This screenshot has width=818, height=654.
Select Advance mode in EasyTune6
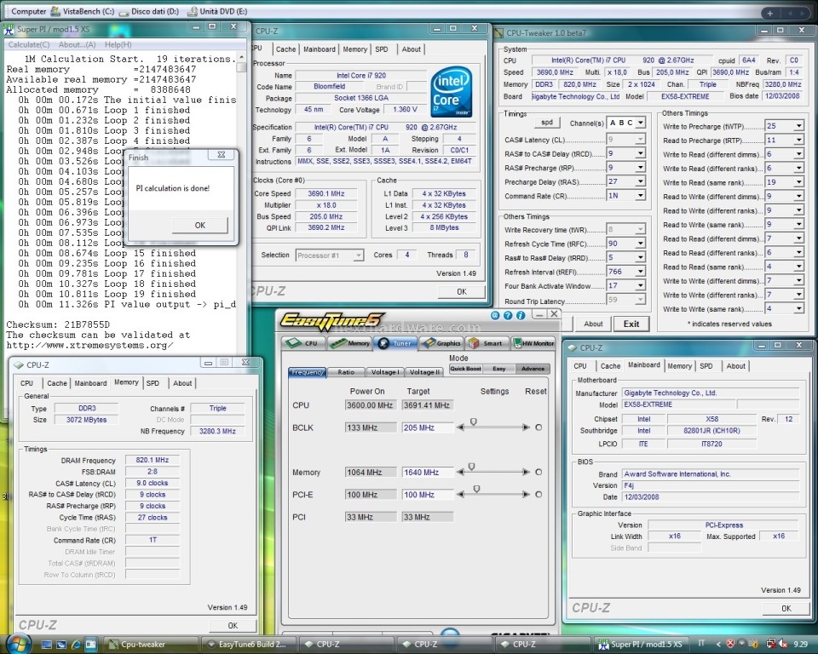pos(533,369)
